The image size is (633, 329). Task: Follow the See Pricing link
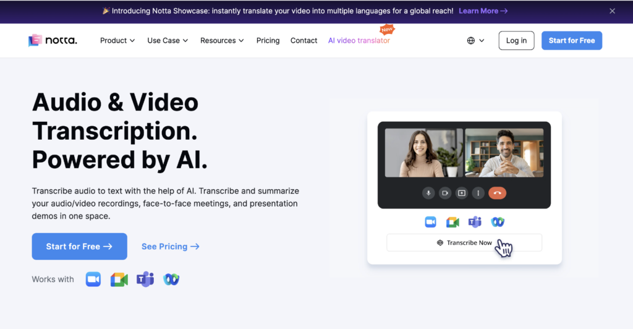pos(171,246)
